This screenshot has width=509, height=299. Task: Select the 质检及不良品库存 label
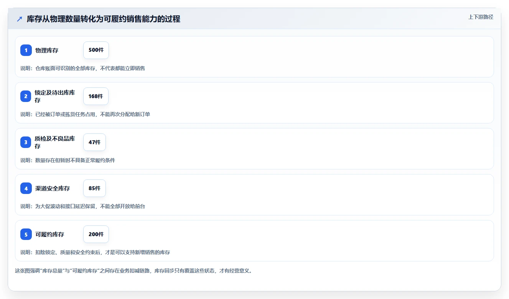55,142
